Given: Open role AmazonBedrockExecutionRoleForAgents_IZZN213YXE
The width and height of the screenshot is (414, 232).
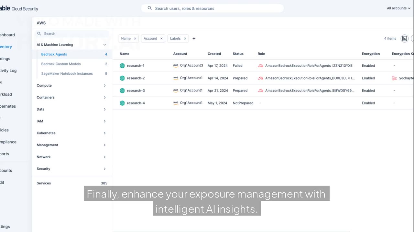Looking at the screenshot, I should (309, 66).
